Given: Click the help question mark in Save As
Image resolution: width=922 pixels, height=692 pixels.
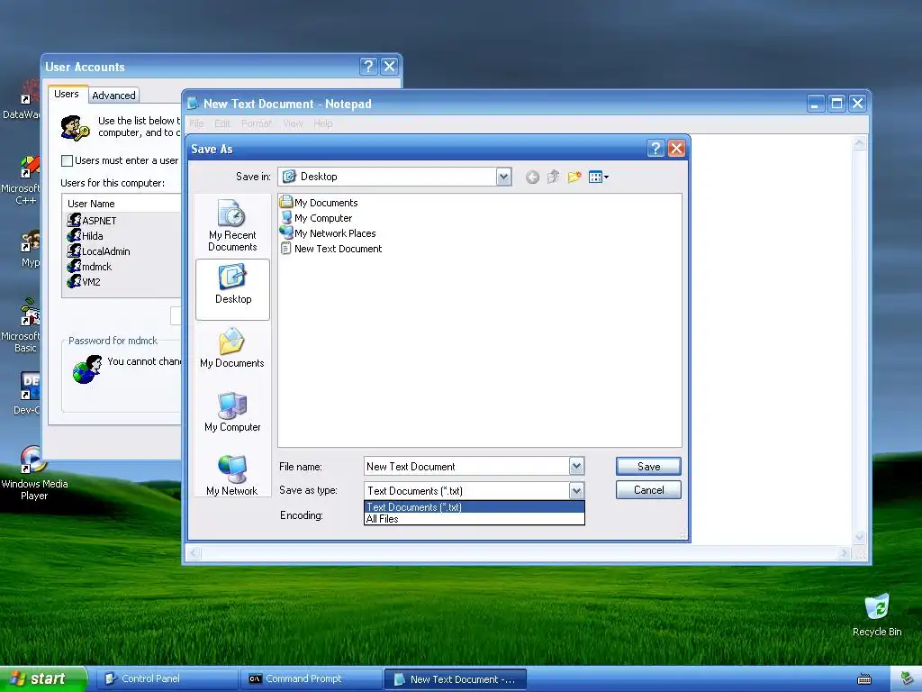Looking at the screenshot, I should pos(655,149).
